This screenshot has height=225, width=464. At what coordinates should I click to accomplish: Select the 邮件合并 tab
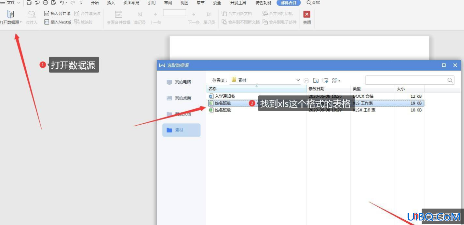[x=289, y=3]
